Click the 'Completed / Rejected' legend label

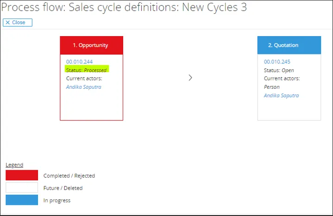69,176
